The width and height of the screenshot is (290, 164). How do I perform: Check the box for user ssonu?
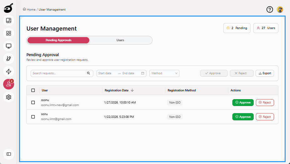coord(33,102)
